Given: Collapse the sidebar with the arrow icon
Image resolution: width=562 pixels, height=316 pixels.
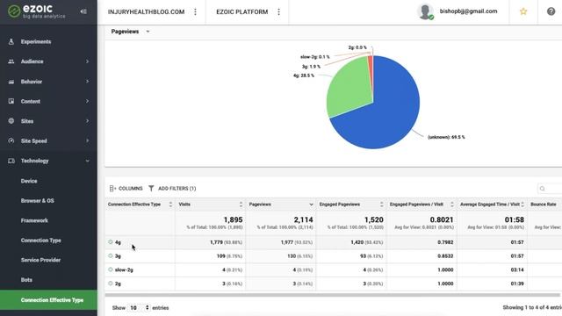Looking at the screenshot, I should tap(83, 11).
